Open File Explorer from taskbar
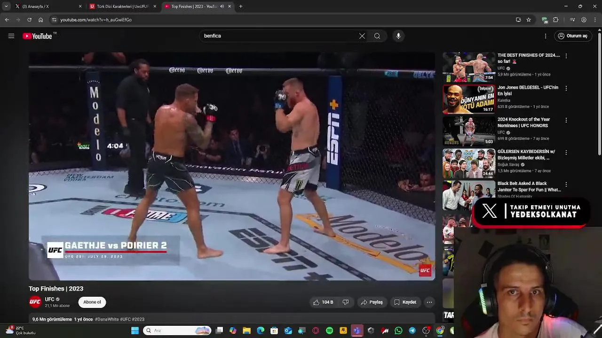Image resolution: width=602 pixels, height=338 pixels. (x=246, y=330)
